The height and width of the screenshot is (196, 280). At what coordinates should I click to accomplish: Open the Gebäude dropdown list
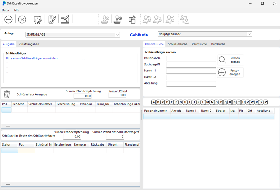point(249,34)
